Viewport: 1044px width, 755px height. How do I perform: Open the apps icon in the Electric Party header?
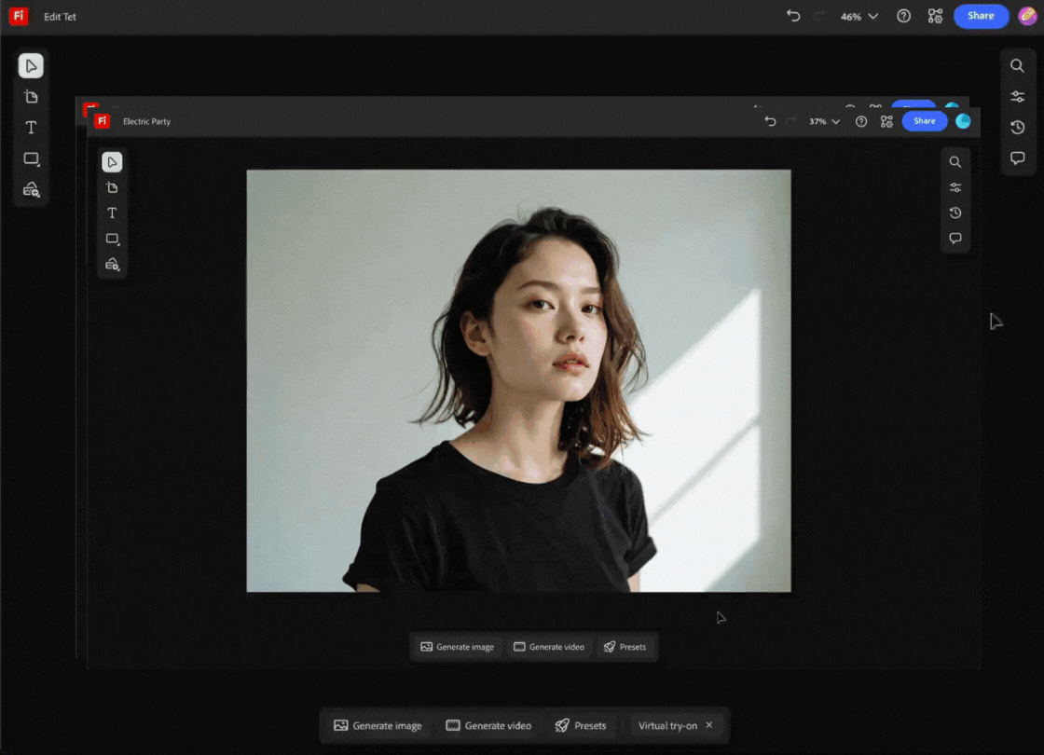(886, 121)
